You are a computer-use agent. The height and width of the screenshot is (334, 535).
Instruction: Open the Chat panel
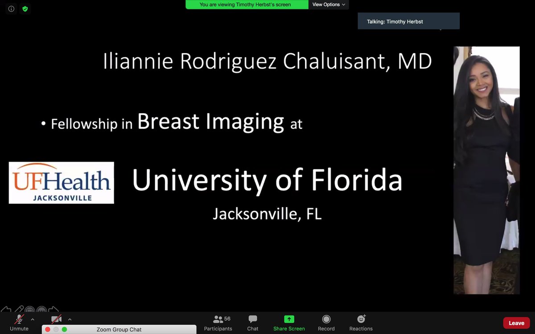click(x=252, y=322)
